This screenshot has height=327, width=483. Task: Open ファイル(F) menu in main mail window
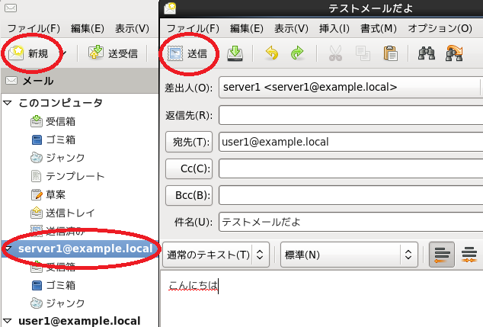point(34,29)
